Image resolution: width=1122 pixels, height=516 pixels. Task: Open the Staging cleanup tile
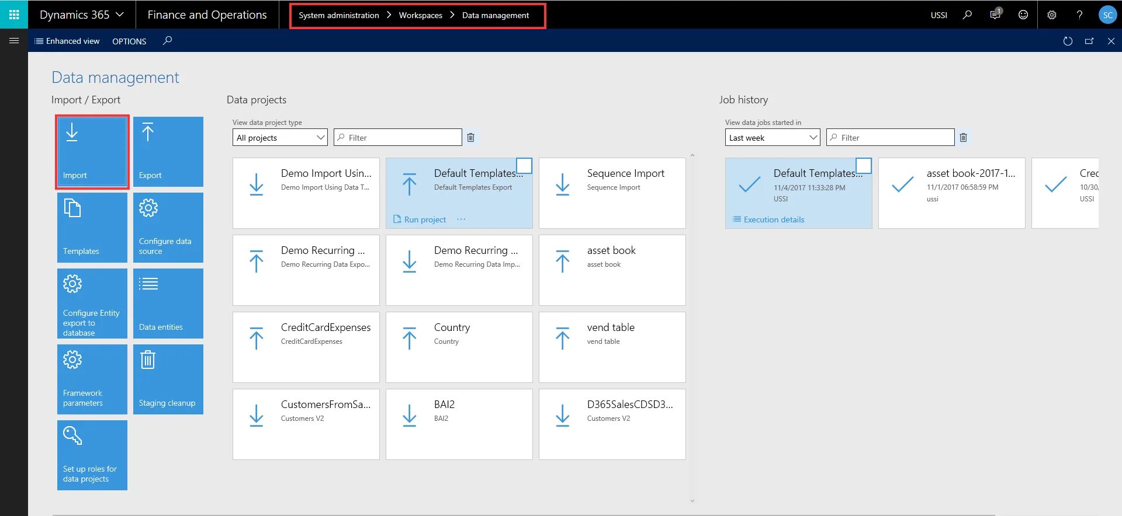pyautogui.click(x=168, y=379)
